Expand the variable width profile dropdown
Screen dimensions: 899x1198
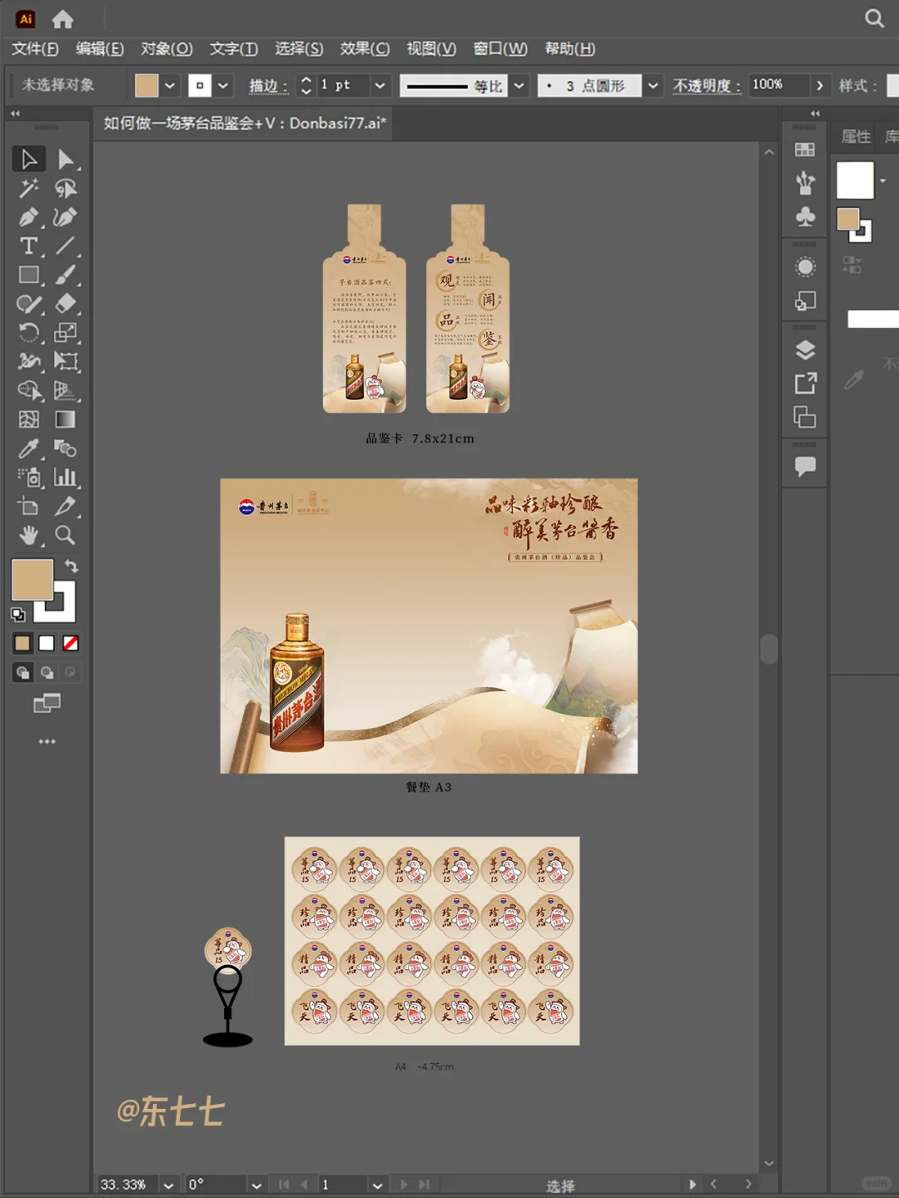pos(519,85)
